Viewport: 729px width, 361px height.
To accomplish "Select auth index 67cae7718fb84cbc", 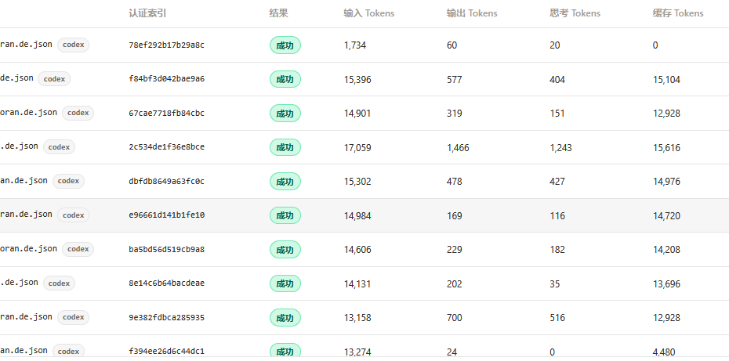I will point(166,114).
